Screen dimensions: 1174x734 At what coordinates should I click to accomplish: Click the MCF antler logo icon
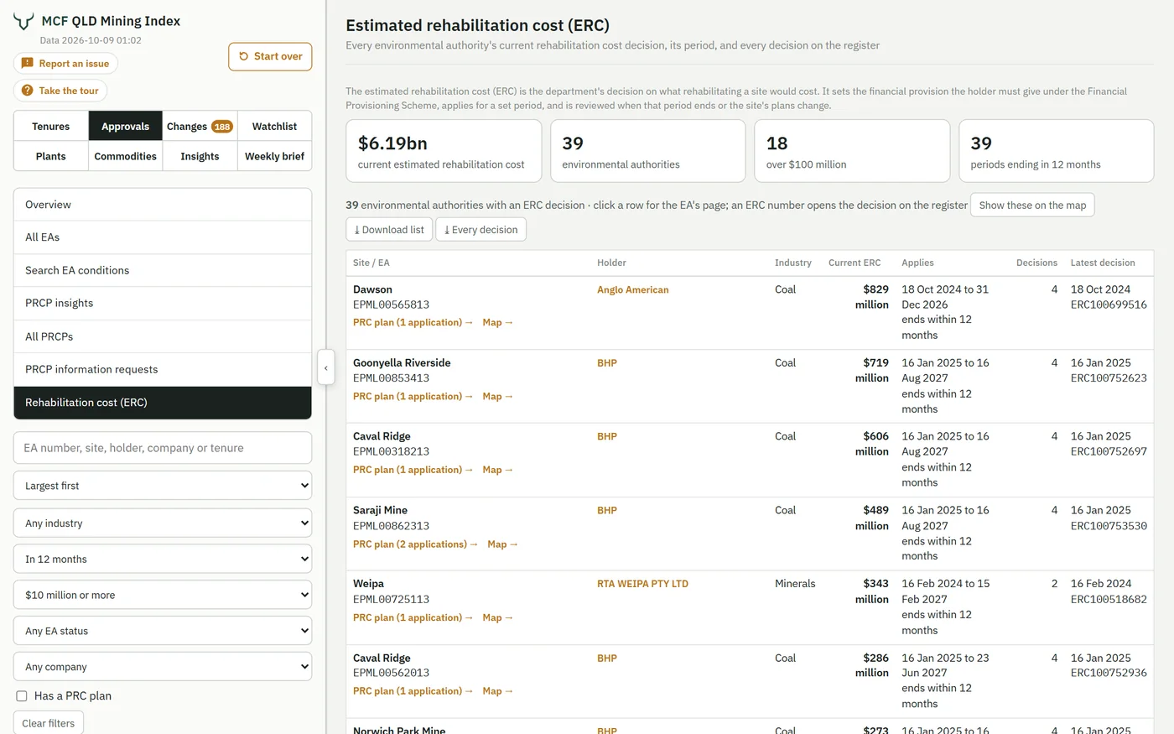point(23,21)
